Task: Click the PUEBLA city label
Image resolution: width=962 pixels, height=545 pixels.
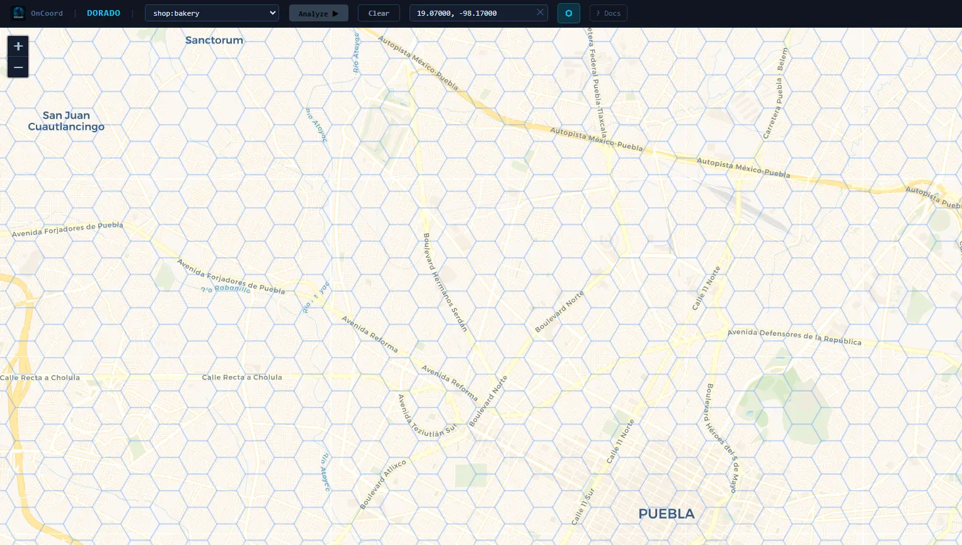Action: tap(667, 514)
